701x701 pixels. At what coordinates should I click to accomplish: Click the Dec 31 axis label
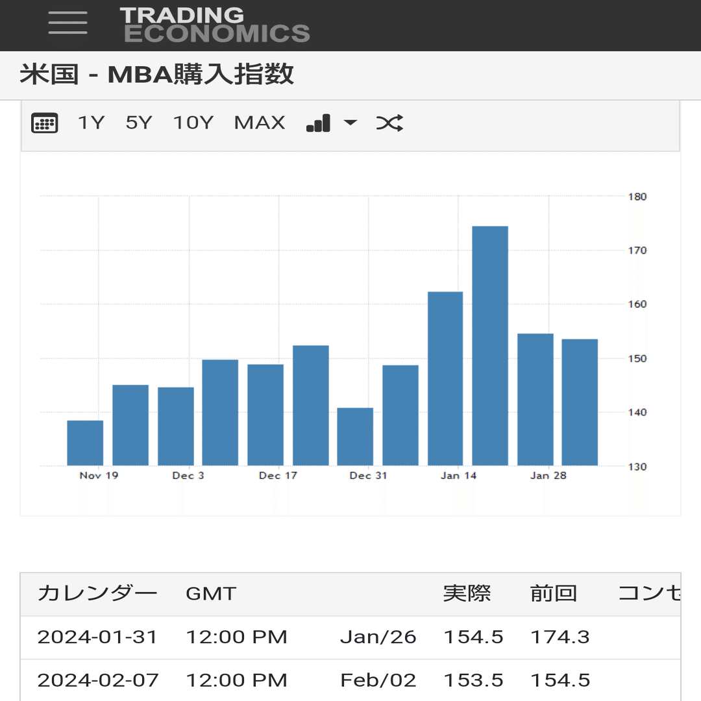click(x=368, y=476)
